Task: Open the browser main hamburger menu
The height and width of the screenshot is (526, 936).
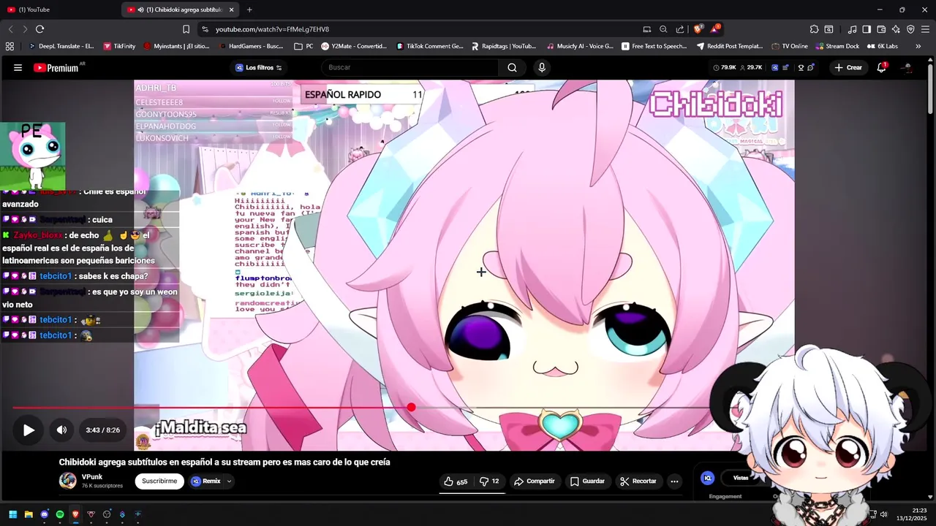Action: pyautogui.click(x=925, y=29)
